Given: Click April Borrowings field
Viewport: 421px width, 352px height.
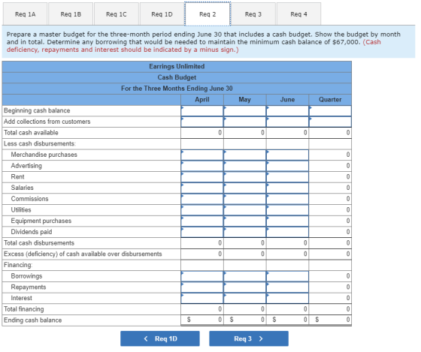Looking at the screenshot, I should click(202, 276).
